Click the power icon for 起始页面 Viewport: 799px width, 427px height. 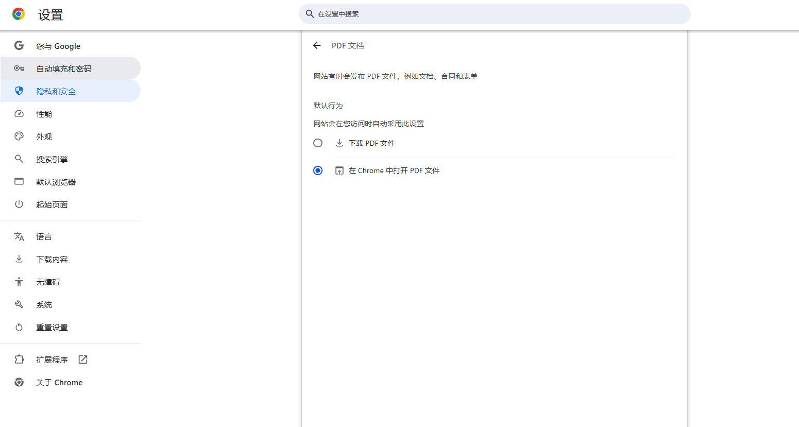click(19, 204)
